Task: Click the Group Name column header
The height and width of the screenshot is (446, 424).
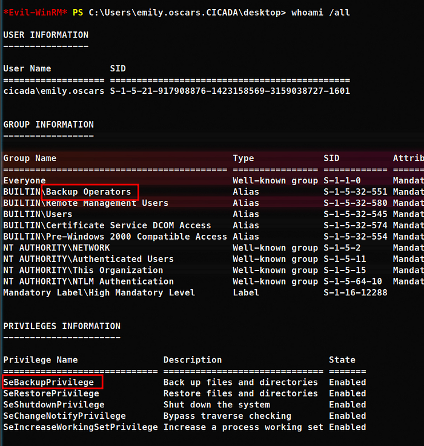Action: (x=30, y=158)
